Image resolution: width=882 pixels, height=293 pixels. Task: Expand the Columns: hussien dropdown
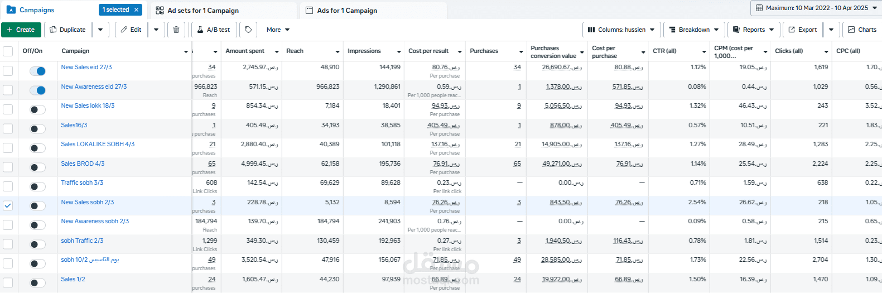tap(621, 30)
